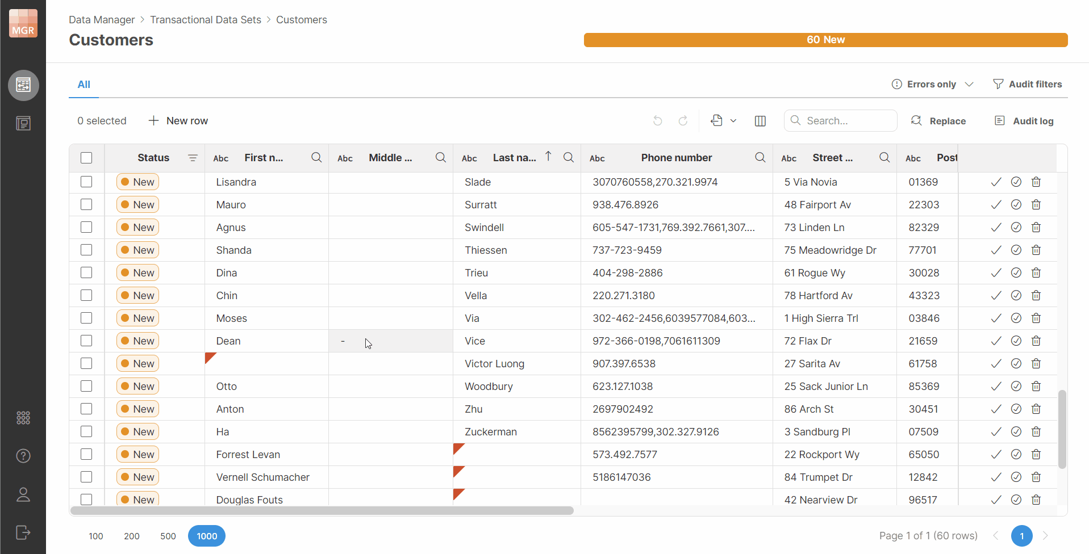1089x554 pixels.
Task: Toggle the Last name sort arrow
Action: [x=548, y=156]
